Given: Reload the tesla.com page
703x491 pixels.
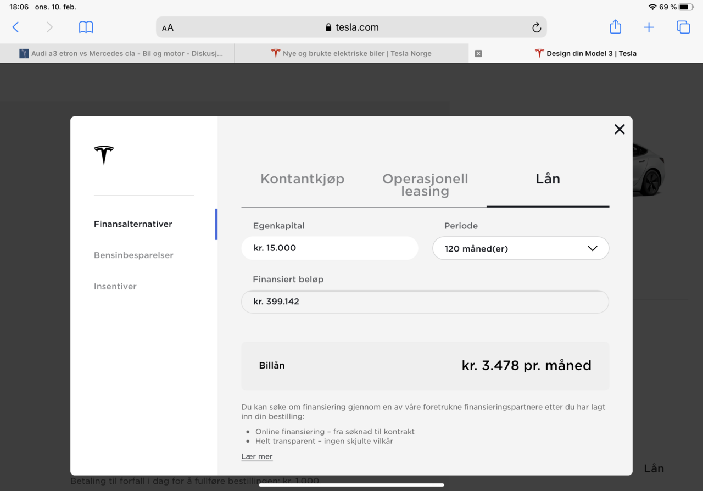Looking at the screenshot, I should pos(537,27).
